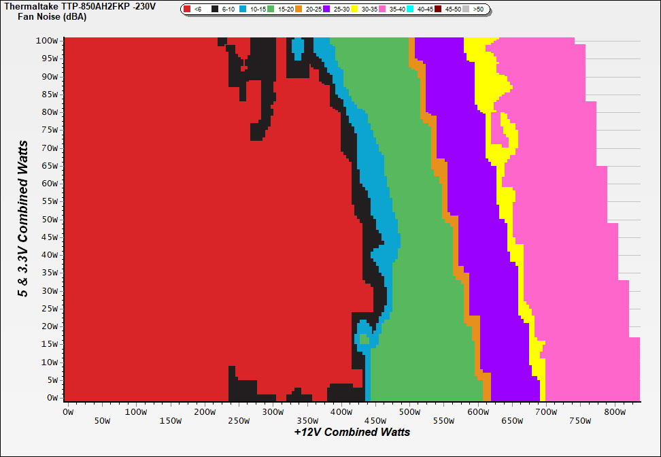Click the red <6 legend swatch
This screenshot has height=457, width=661.
point(188,10)
